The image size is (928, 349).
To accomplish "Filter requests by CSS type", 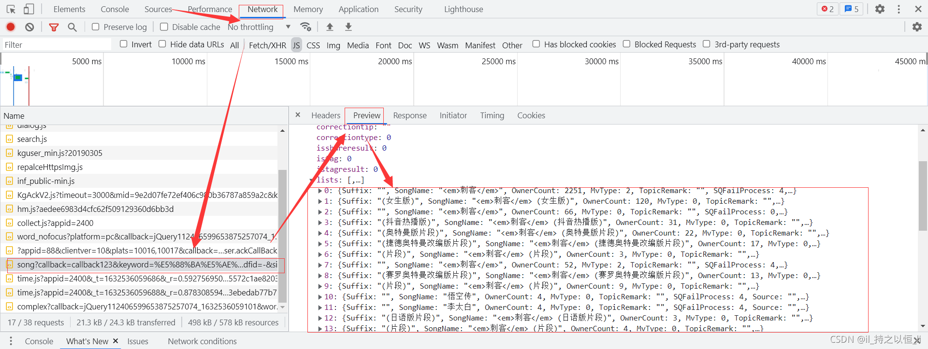I will 313,45.
